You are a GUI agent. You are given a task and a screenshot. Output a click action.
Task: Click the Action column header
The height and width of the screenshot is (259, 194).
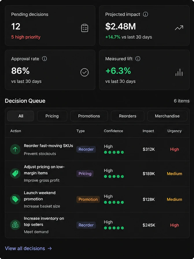16,131
